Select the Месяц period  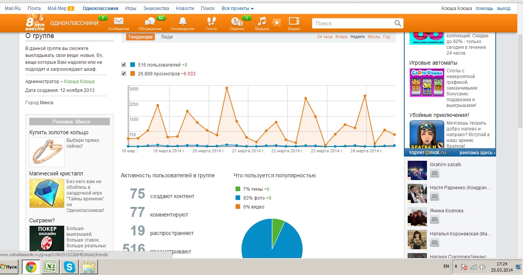click(374, 37)
